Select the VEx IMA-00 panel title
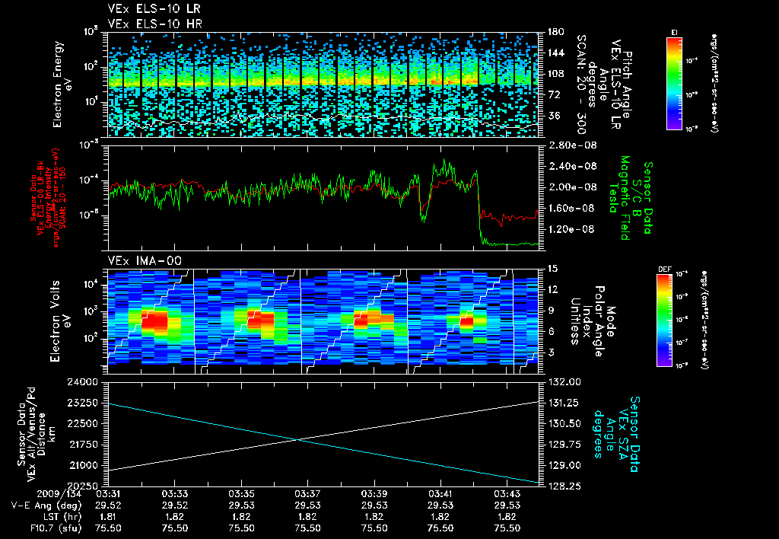This screenshot has width=779, height=539. (145, 260)
